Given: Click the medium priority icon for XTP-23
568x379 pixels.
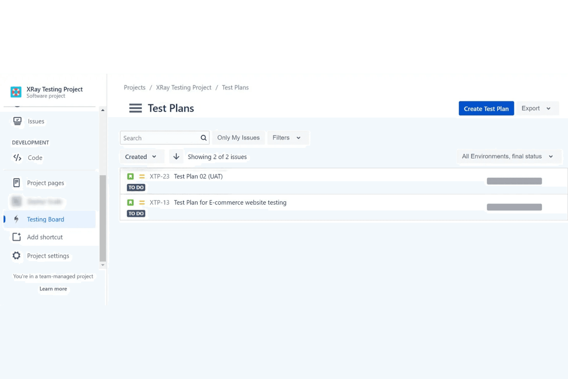Looking at the screenshot, I should click(142, 176).
